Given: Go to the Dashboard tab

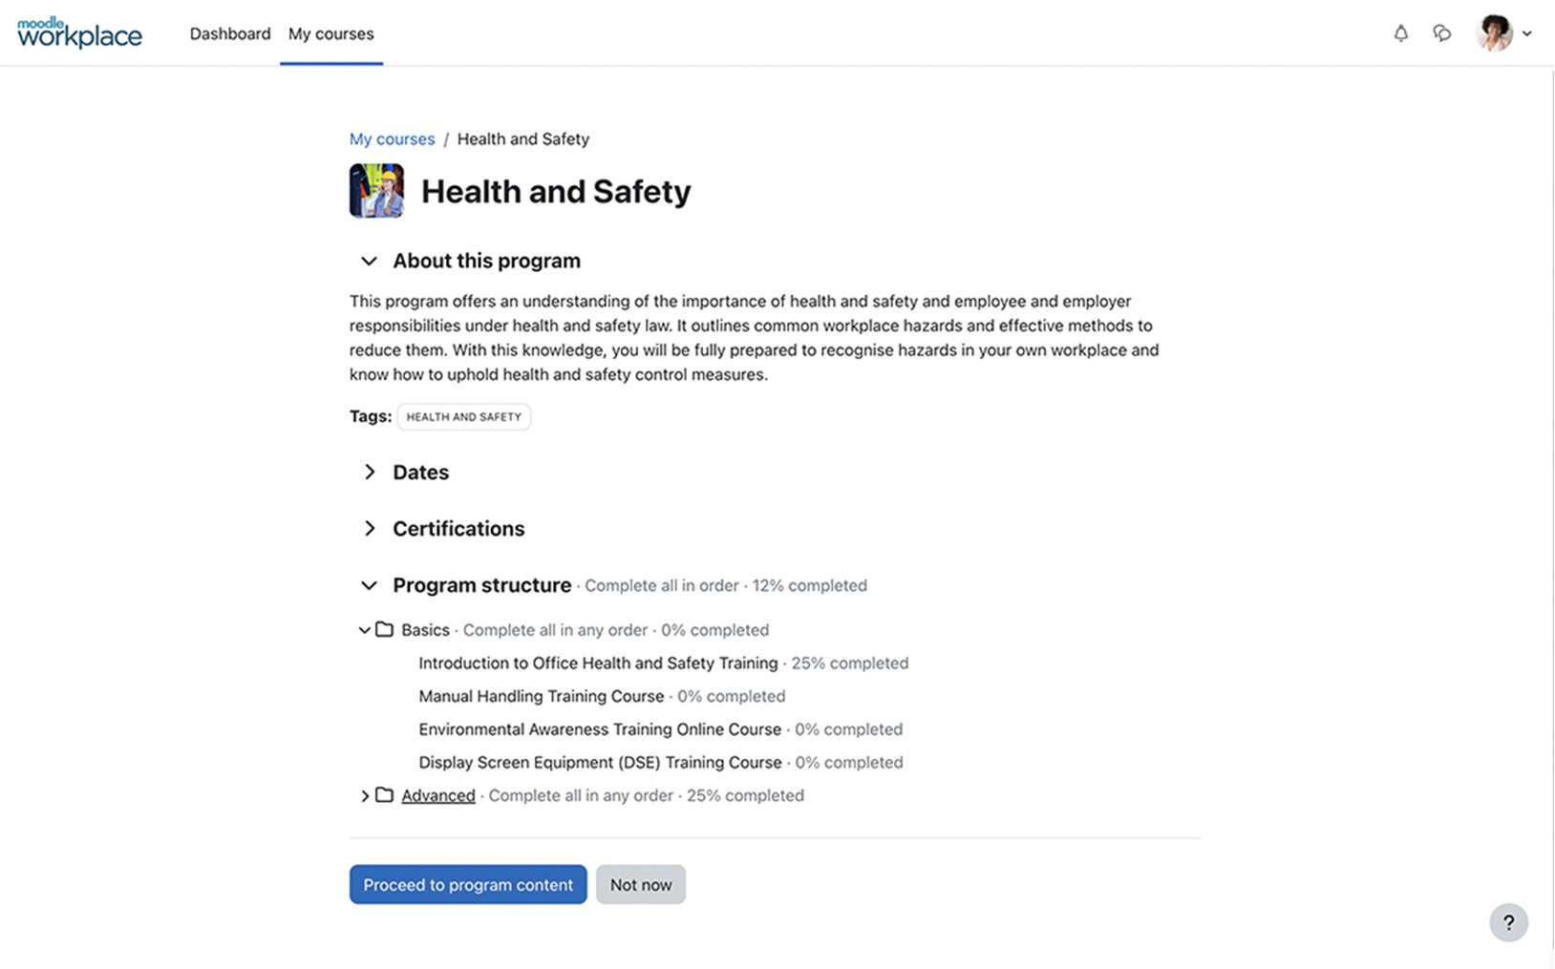Looking at the screenshot, I should click(x=230, y=33).
